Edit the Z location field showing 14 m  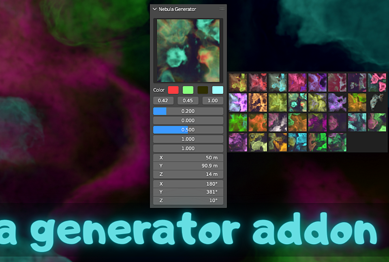pyautogui.click(x=188, y=174)
